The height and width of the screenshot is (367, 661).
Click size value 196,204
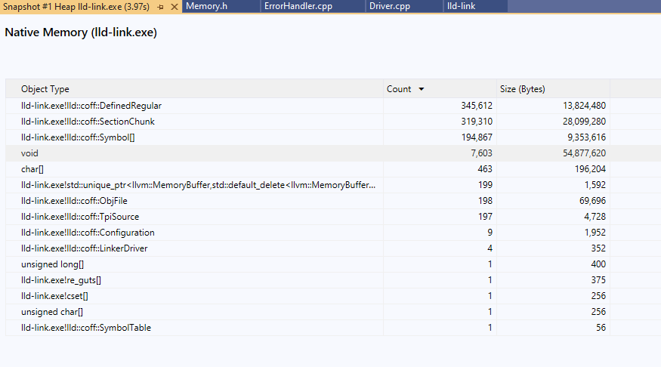[x=590, y=169]
